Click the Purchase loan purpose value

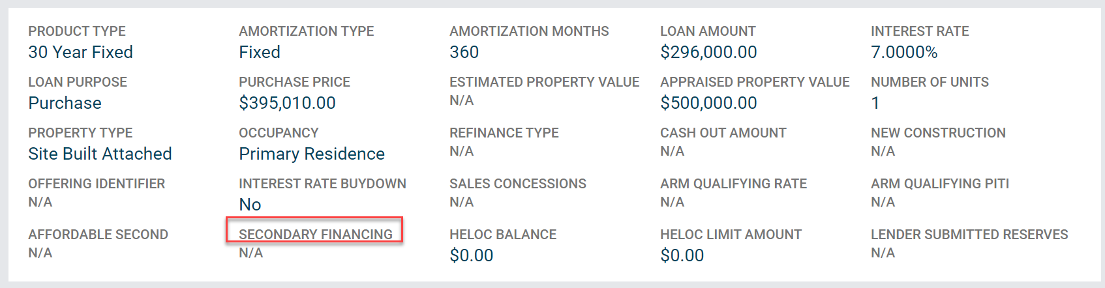65,103
